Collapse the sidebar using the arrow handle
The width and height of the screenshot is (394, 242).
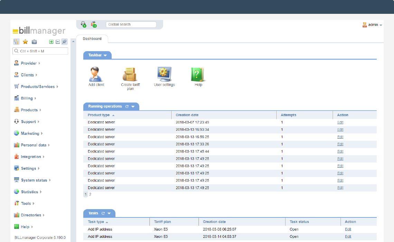coord(73,42)
